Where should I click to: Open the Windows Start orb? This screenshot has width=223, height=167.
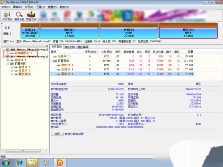tap(6, 163)
